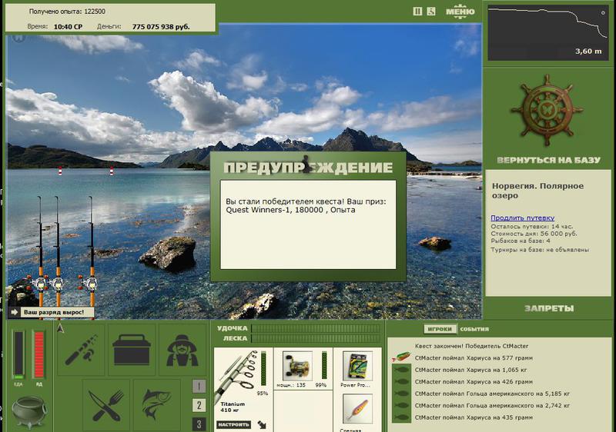Click 'Получено опыта: 122500' text

(67, 12)
